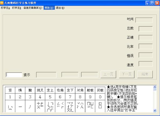Open the highlighted 帮助 menu
160x116 pixels.
coord(49,8)
